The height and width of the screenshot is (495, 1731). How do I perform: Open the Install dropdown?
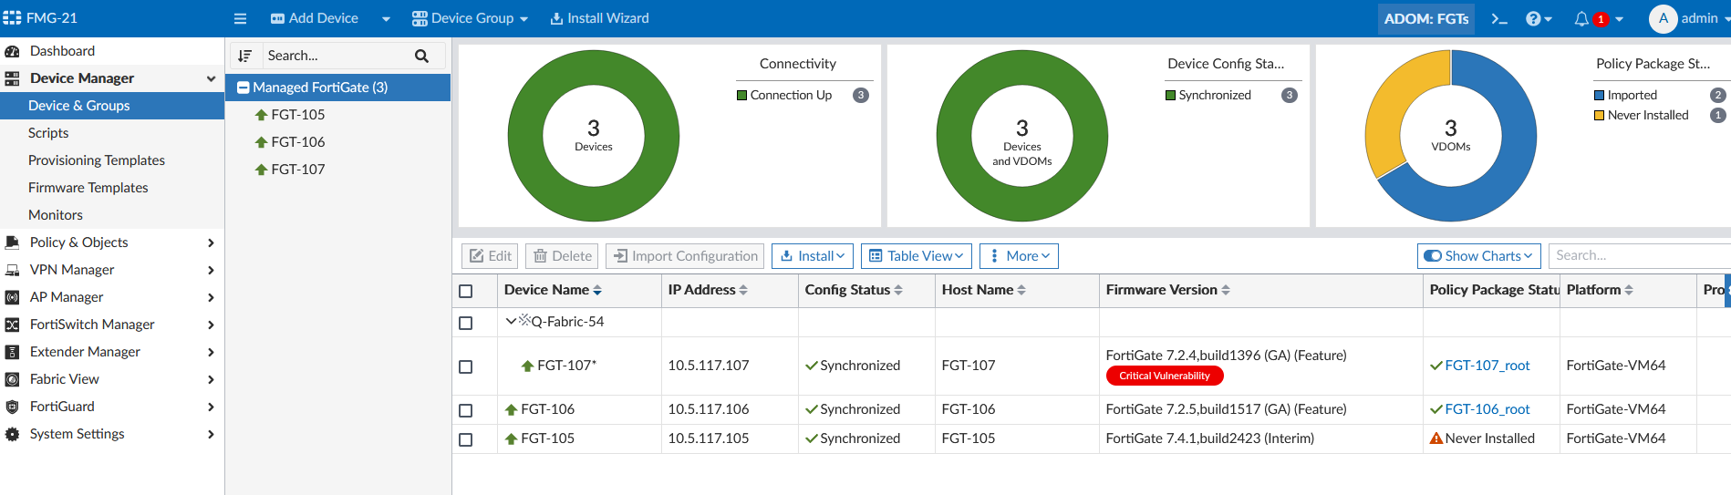point(813,256)
